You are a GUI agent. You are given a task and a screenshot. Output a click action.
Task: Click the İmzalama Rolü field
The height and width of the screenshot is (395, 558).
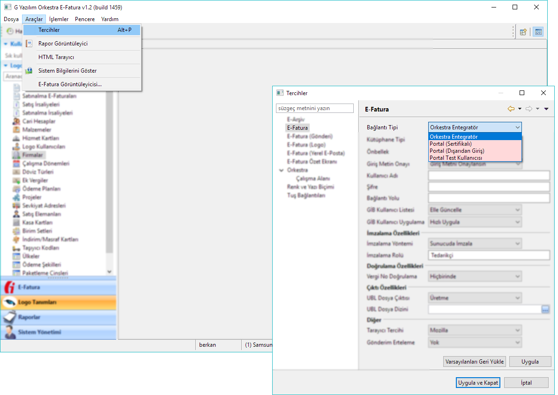(489, 255)
